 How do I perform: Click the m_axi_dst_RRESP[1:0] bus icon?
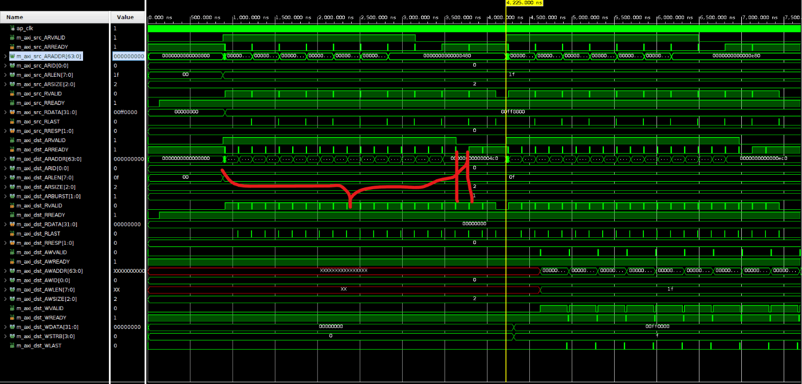[13, 243]
